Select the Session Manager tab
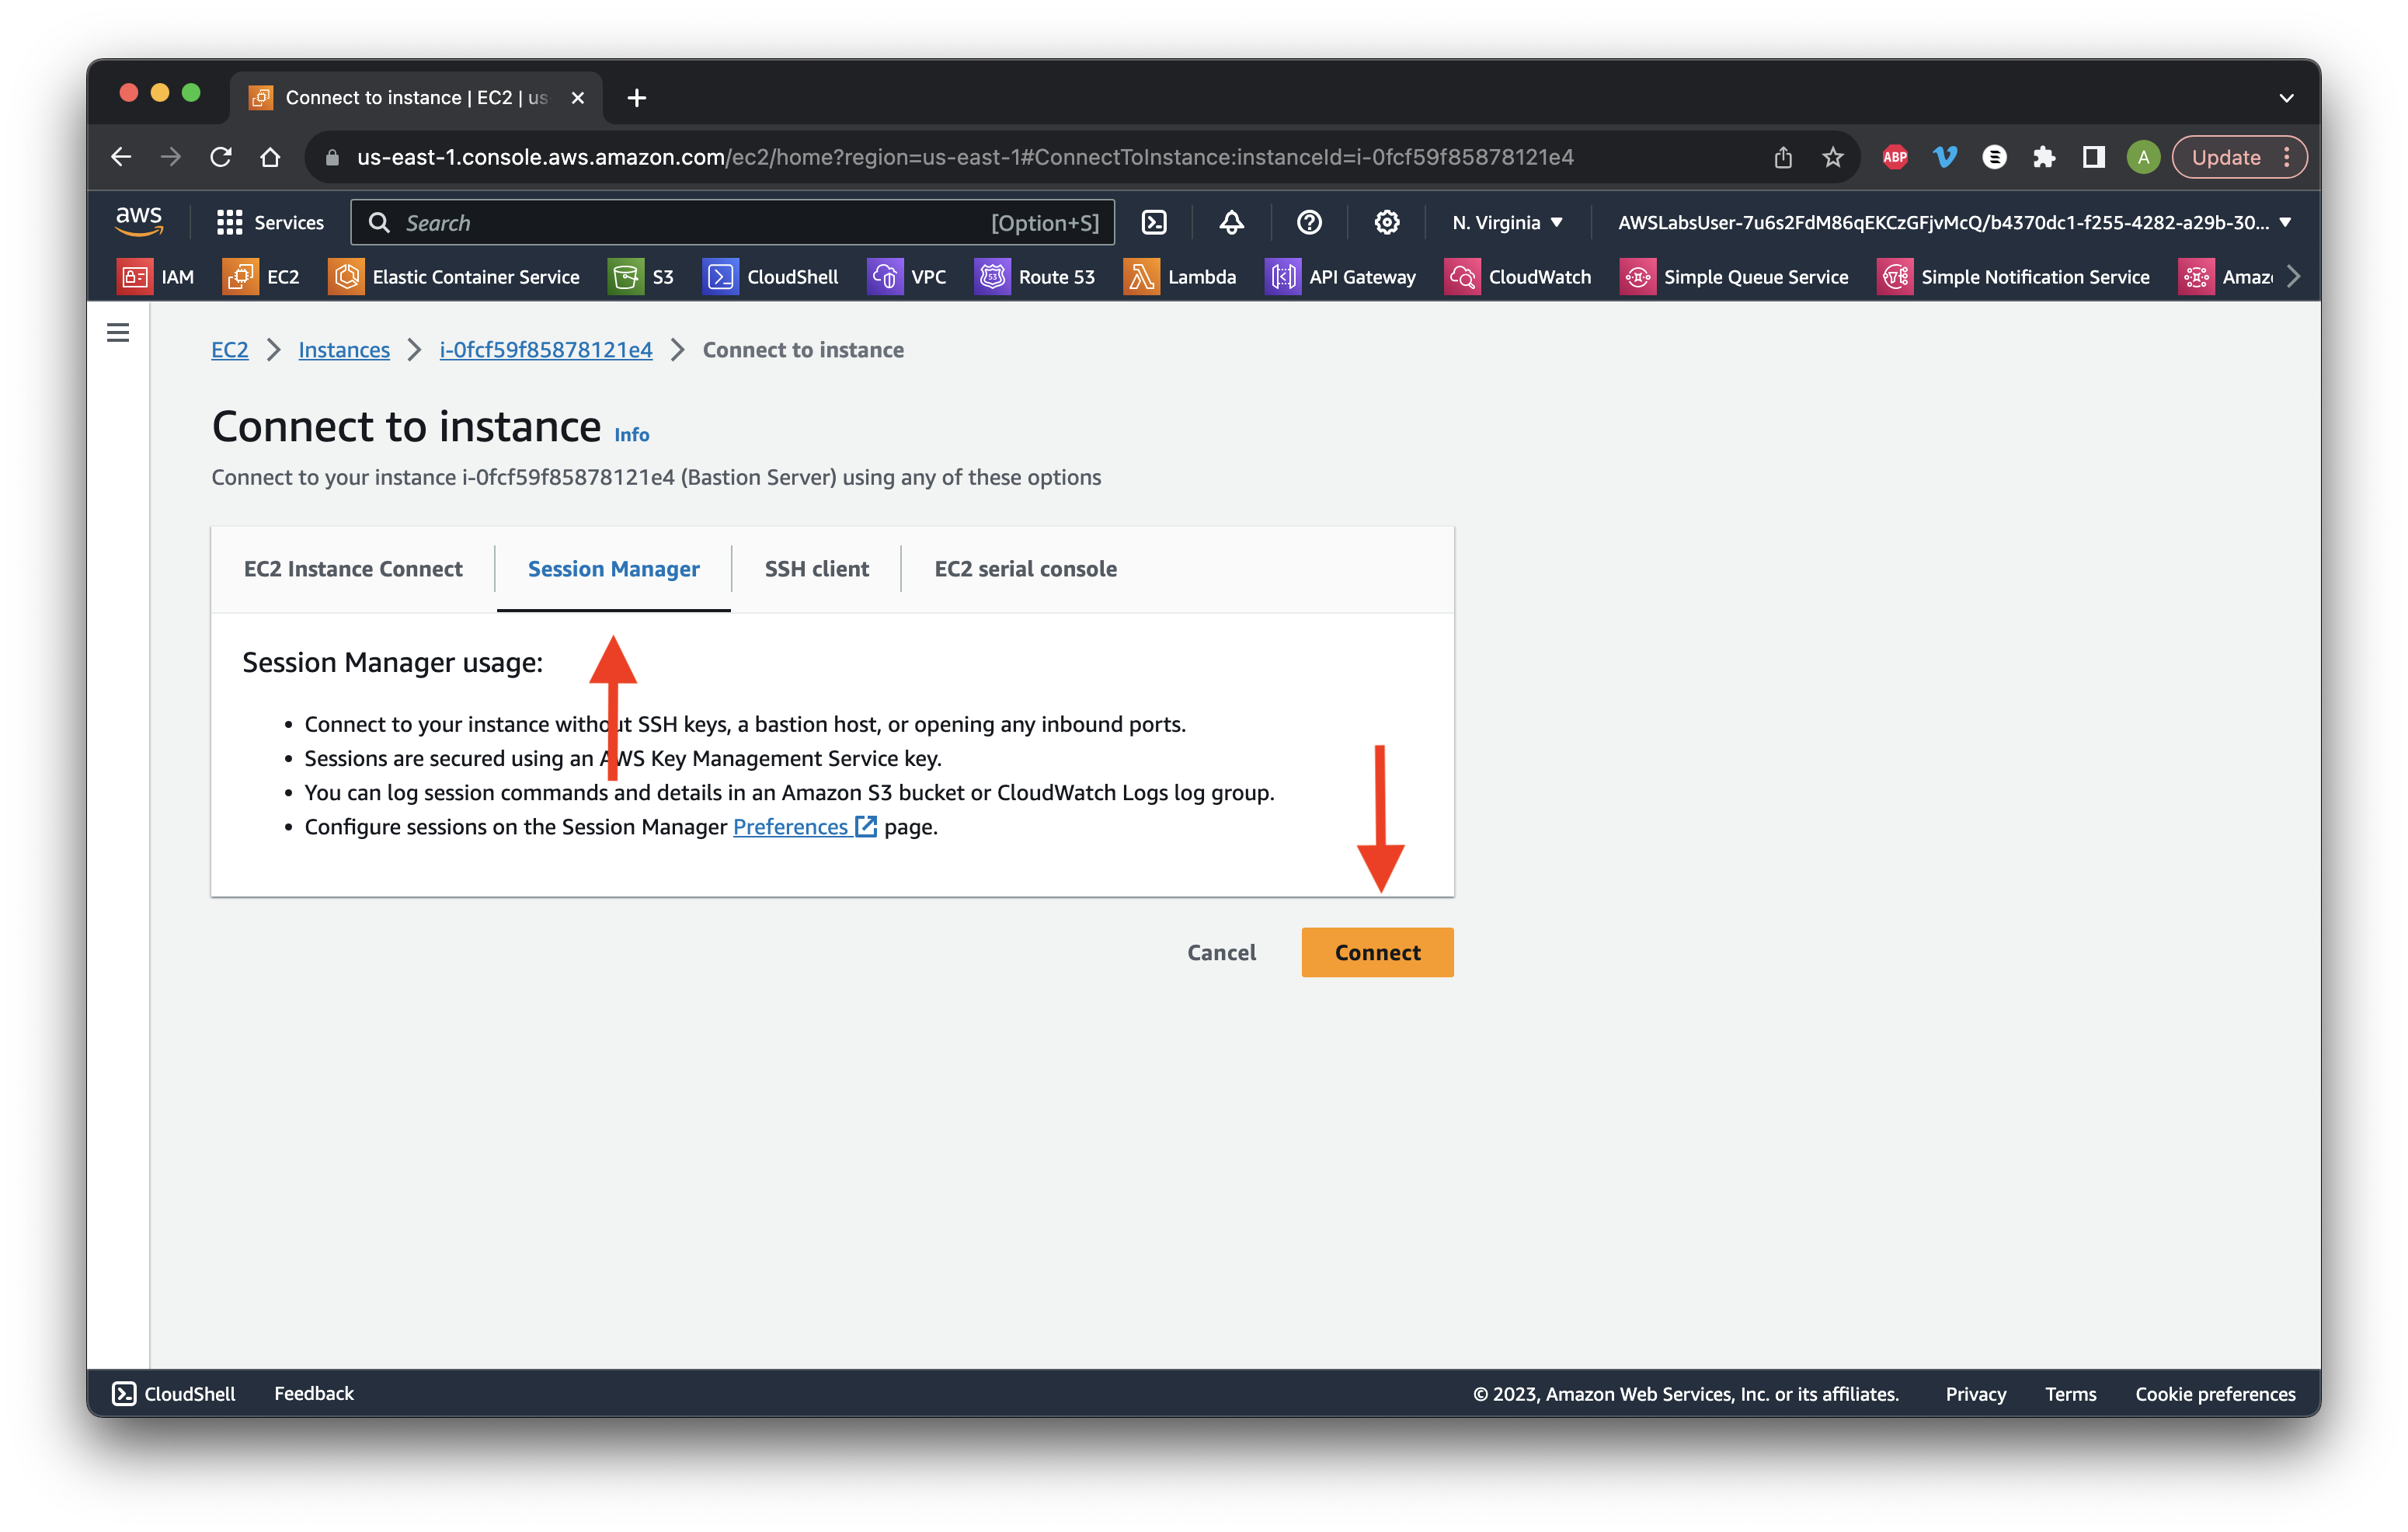The height and width of the screenshot is (1532, 2408). [x=613, y=568]
